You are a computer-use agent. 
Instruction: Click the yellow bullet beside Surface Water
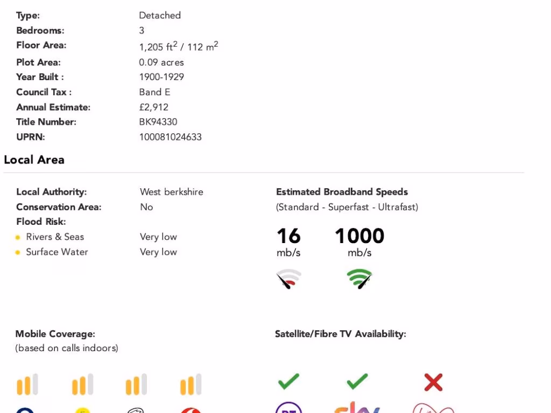(18, 252)
